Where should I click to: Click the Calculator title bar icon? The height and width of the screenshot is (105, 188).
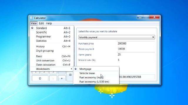[31, 18]
